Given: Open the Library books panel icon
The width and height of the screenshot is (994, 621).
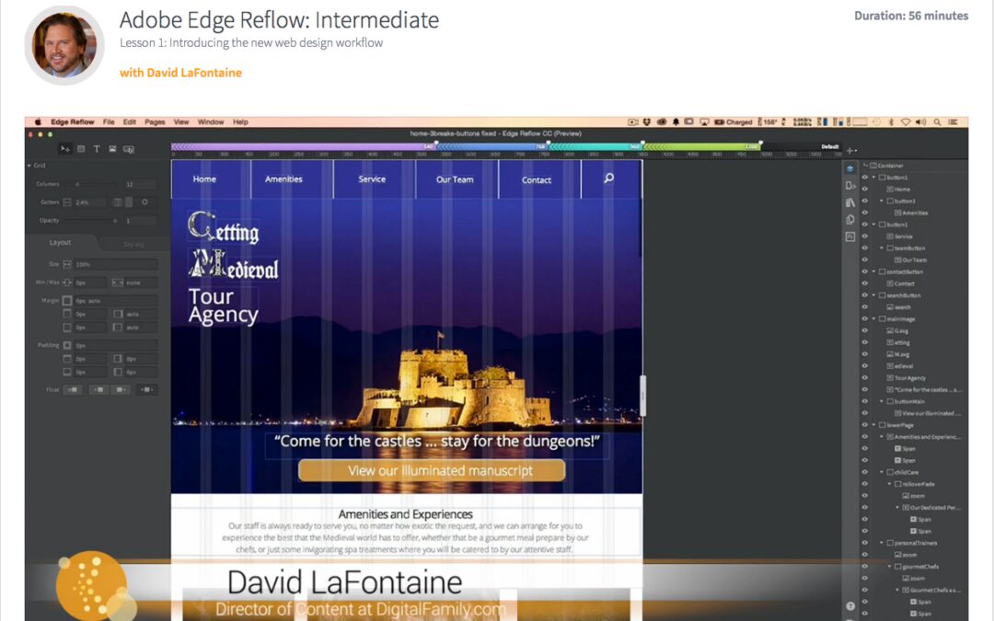Looking at the screenshot, I should [x=850, y=202].
